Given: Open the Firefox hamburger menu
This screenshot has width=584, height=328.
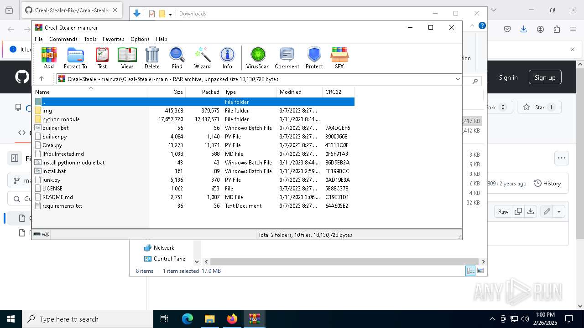Looking at the screenshot, I should (x=573, y=29).
